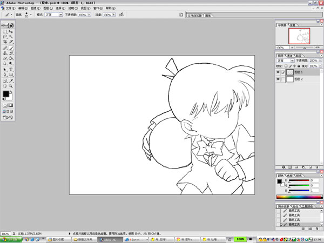Switch to the 动作 tab
This screenshot has width=324, height=243.
295,206
